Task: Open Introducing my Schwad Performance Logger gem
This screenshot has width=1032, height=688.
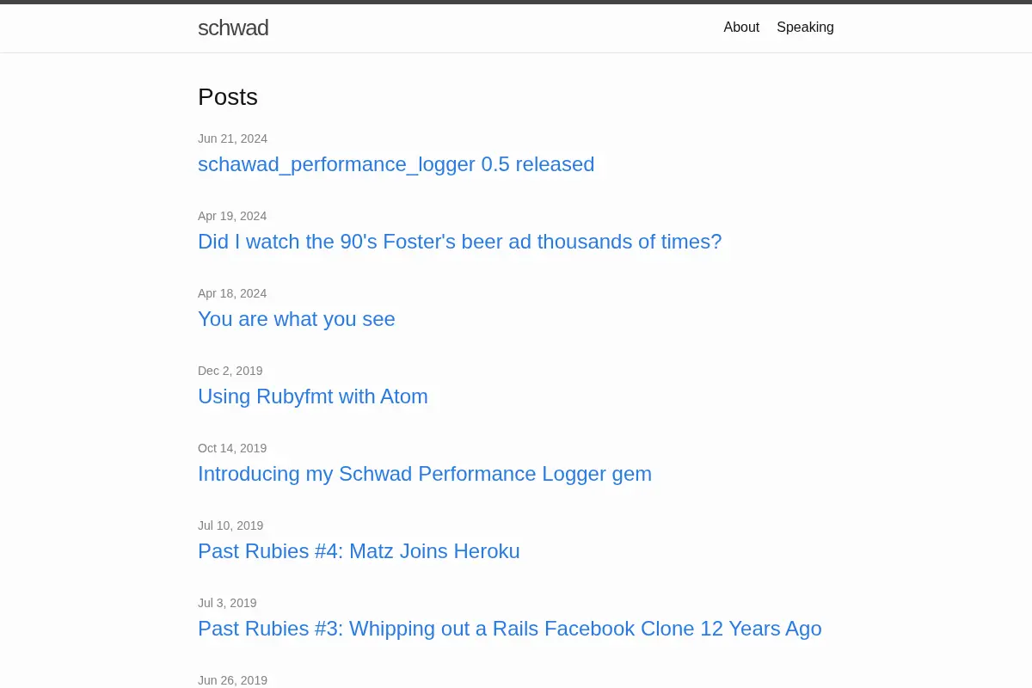Action: click(x=425, y=474)
